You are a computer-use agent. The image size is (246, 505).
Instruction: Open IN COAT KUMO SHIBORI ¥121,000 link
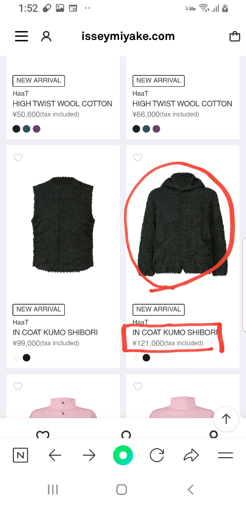(x=176, y=332)
